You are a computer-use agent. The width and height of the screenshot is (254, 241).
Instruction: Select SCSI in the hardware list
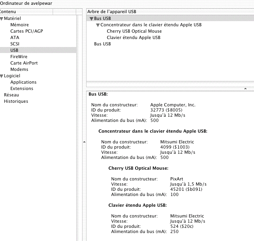click(x=15, y=44)
